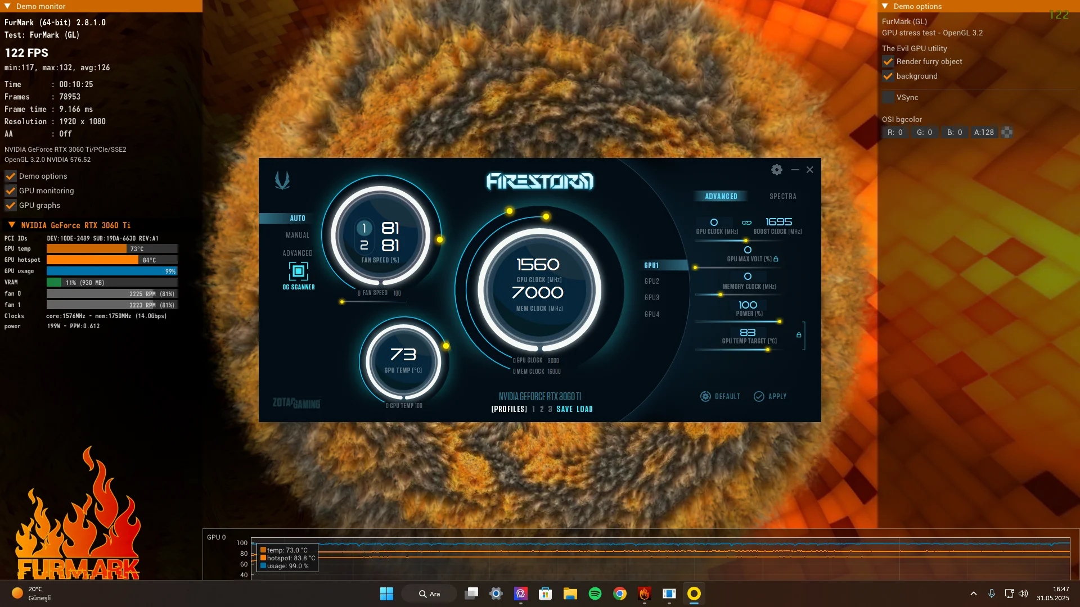Open FireStorm settings gear icon
Screen dimensions: 1080x607
[777, 170]
